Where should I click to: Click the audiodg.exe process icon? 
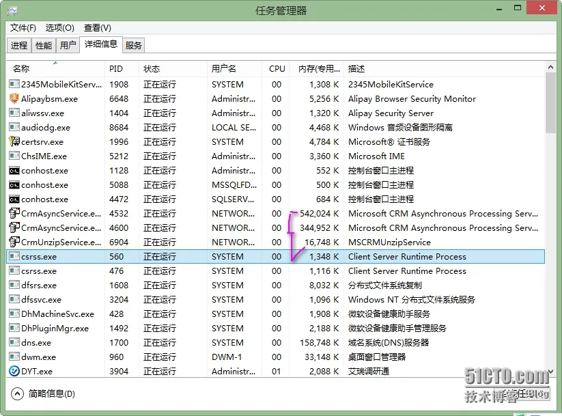point(14,127)
